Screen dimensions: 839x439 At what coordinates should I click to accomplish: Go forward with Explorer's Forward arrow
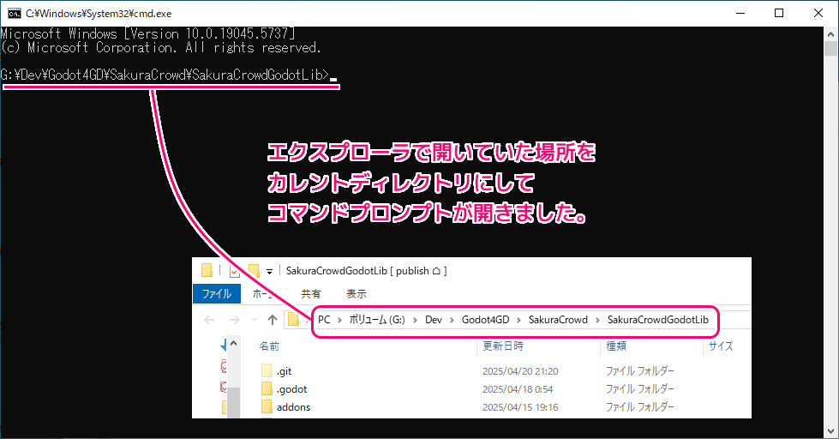click(234, 320)
